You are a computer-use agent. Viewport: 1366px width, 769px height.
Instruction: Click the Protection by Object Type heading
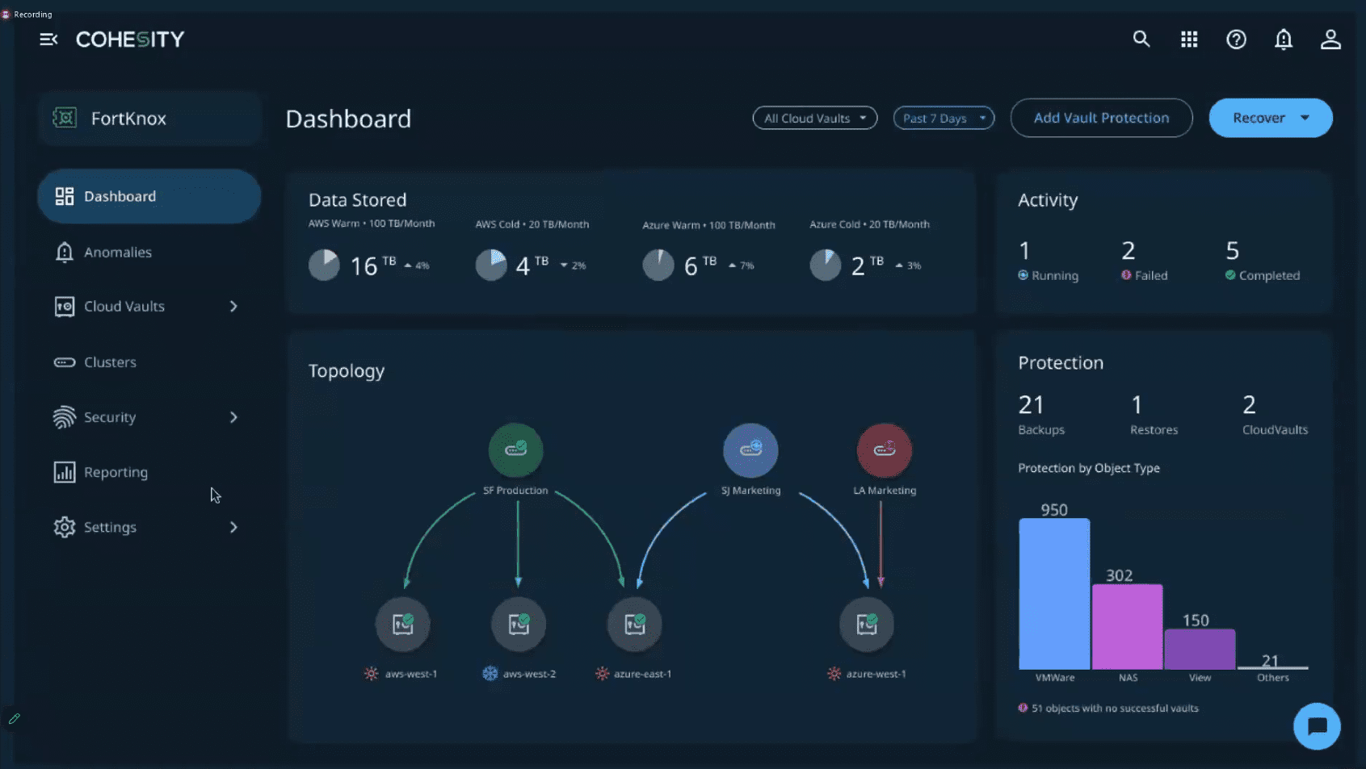click(x=1089, y=468)
